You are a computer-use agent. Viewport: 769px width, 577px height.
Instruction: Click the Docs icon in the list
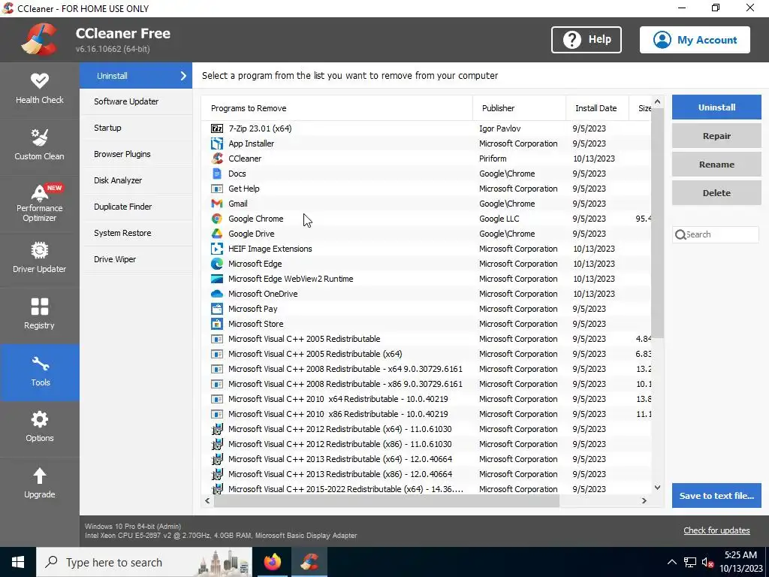coord(217,174)
